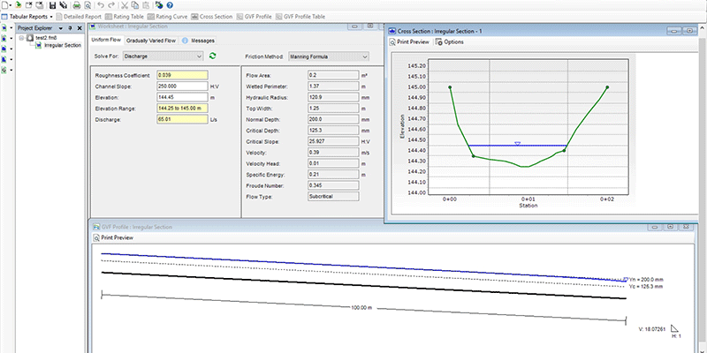Viewport: 707px width, 353px height.
Task: Click the Undo arrow icon
Action: [x=99, y=5]
